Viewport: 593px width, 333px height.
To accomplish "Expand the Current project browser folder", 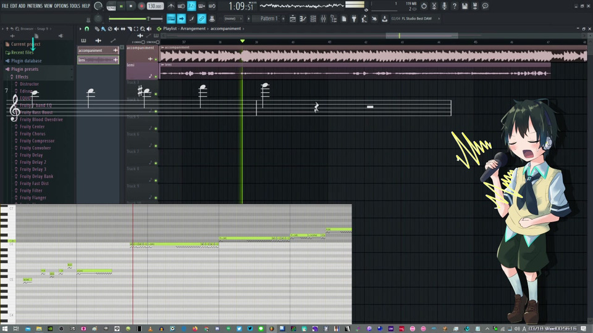I will pyautogui.click(x=23, y=44).
